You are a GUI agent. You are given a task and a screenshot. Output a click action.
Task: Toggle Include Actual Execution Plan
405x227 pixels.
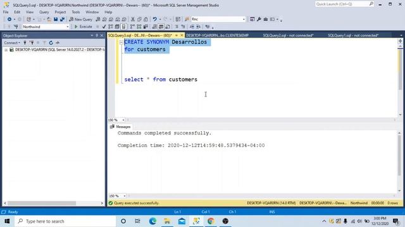(132, 26)
